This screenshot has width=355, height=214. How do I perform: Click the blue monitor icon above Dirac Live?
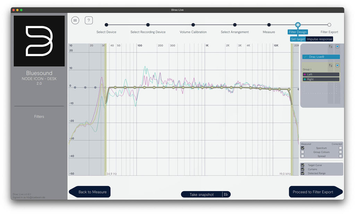click(337, 46)
